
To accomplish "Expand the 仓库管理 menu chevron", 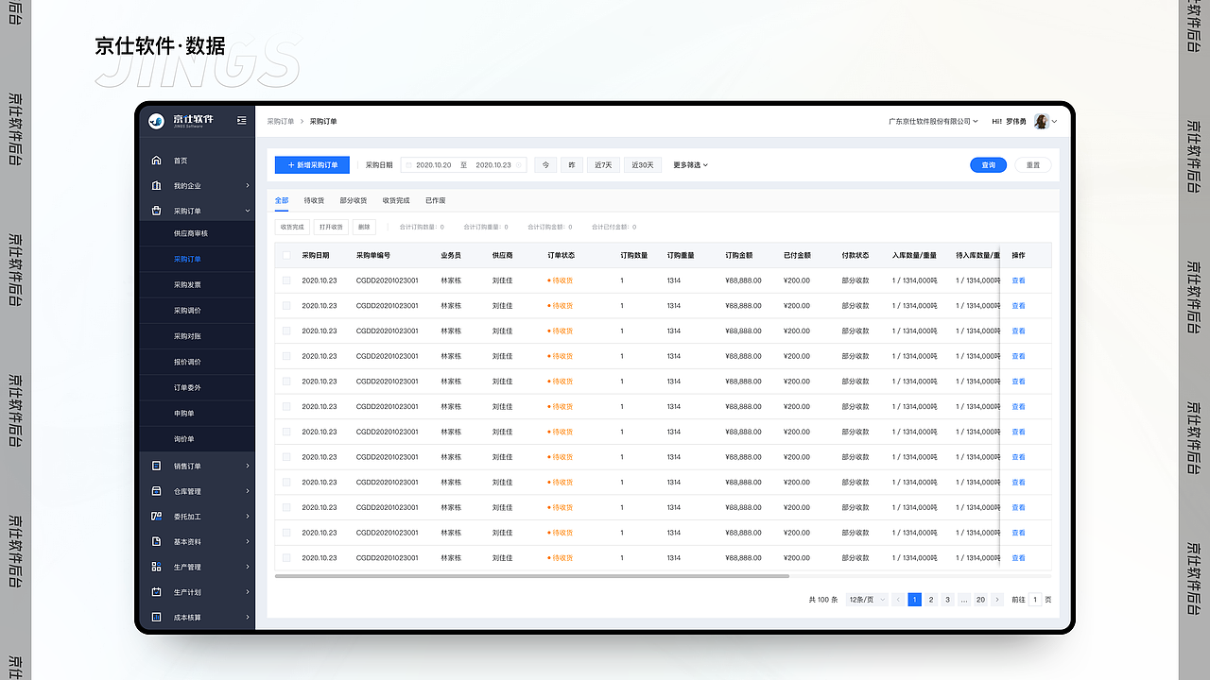I will click(248, 491).
